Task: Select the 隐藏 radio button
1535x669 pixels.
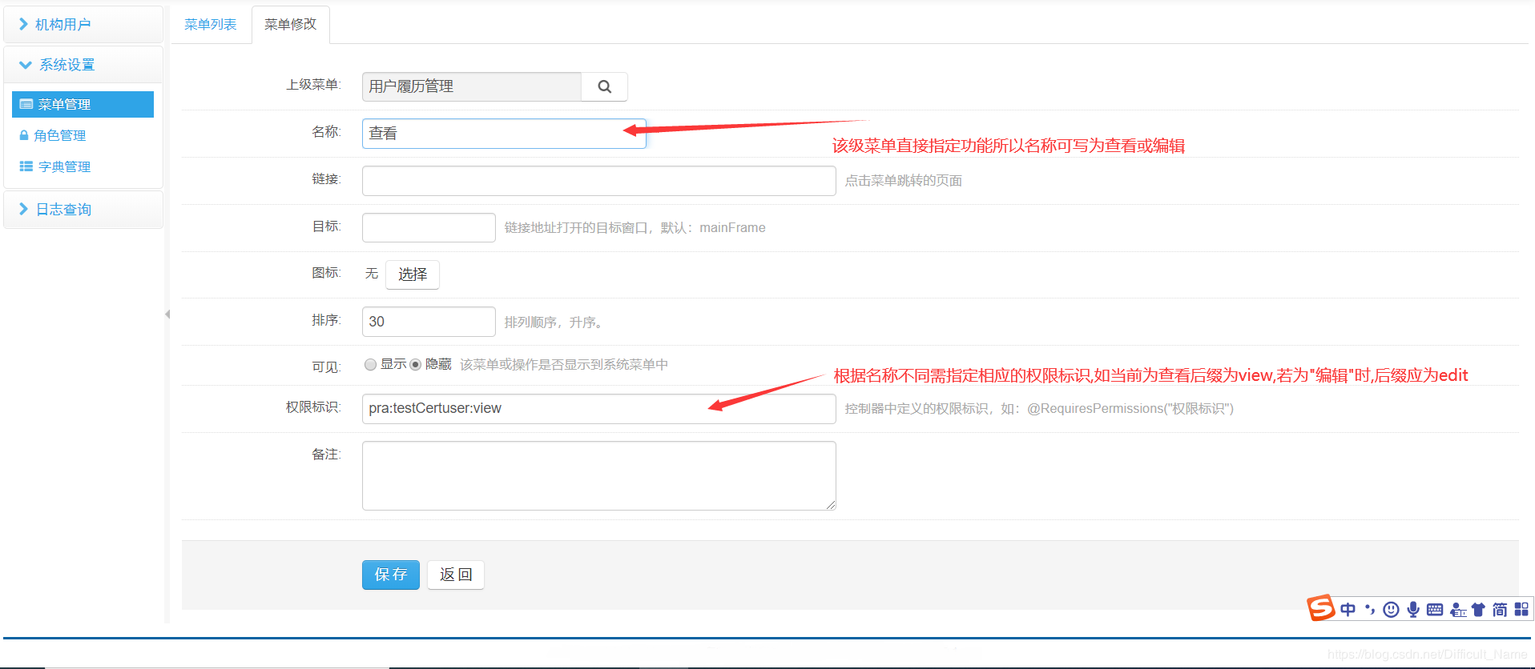Action: tap(415, 365)
